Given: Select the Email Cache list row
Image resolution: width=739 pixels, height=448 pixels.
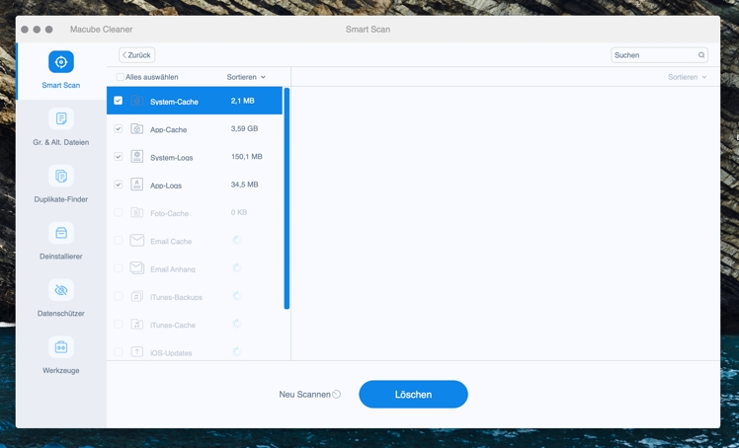Looking at the screenshot, I should click(195, 241).
